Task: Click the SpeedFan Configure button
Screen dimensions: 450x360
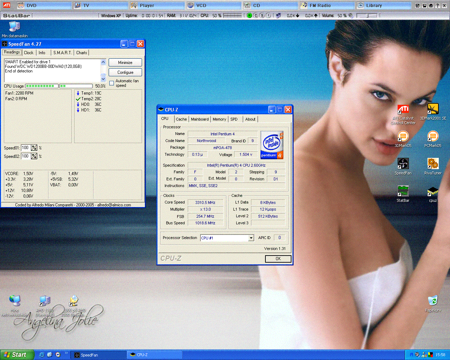Action: click(125, 72)
